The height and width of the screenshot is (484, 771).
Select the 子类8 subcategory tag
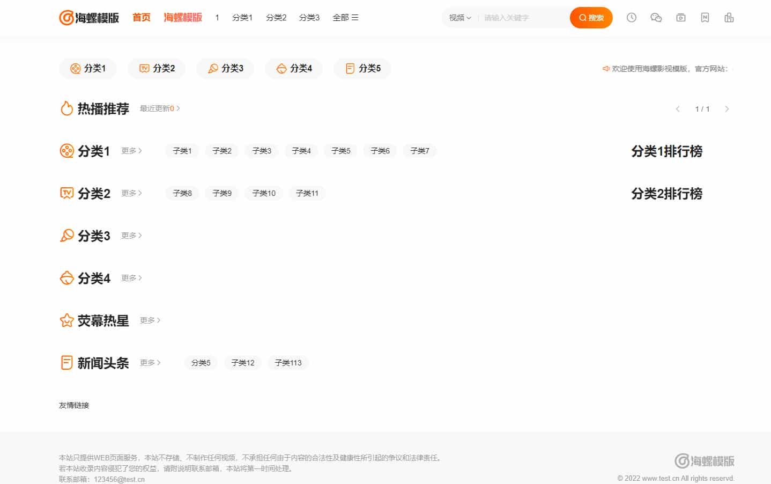pyautogui.click(x=182, y=193)
